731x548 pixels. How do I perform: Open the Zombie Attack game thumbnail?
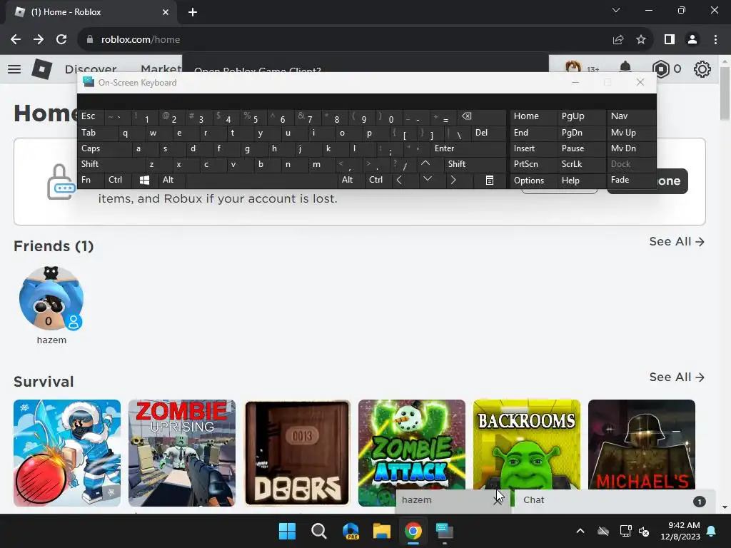412,445
